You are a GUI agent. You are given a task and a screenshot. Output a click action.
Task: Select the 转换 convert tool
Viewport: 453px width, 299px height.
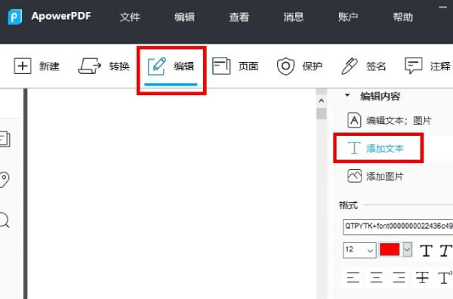pos(103,66)
